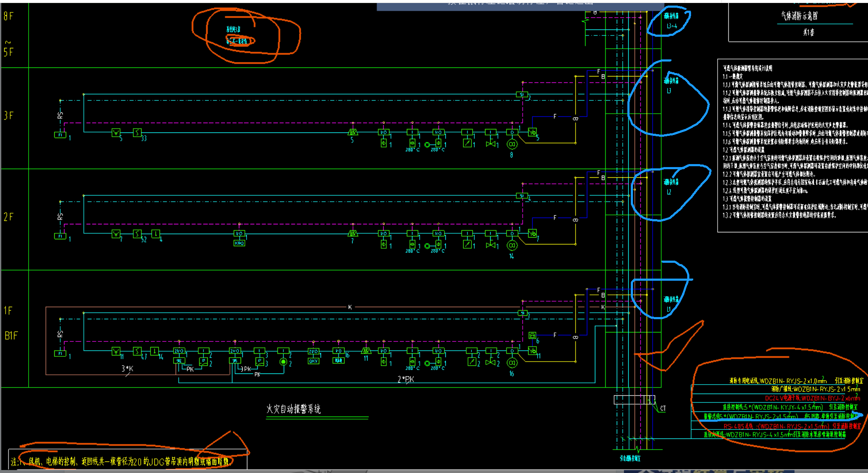Pick the filled green circle symbol on 1F
This screenshot has height=473, width=868.
(x=283, y=362)
